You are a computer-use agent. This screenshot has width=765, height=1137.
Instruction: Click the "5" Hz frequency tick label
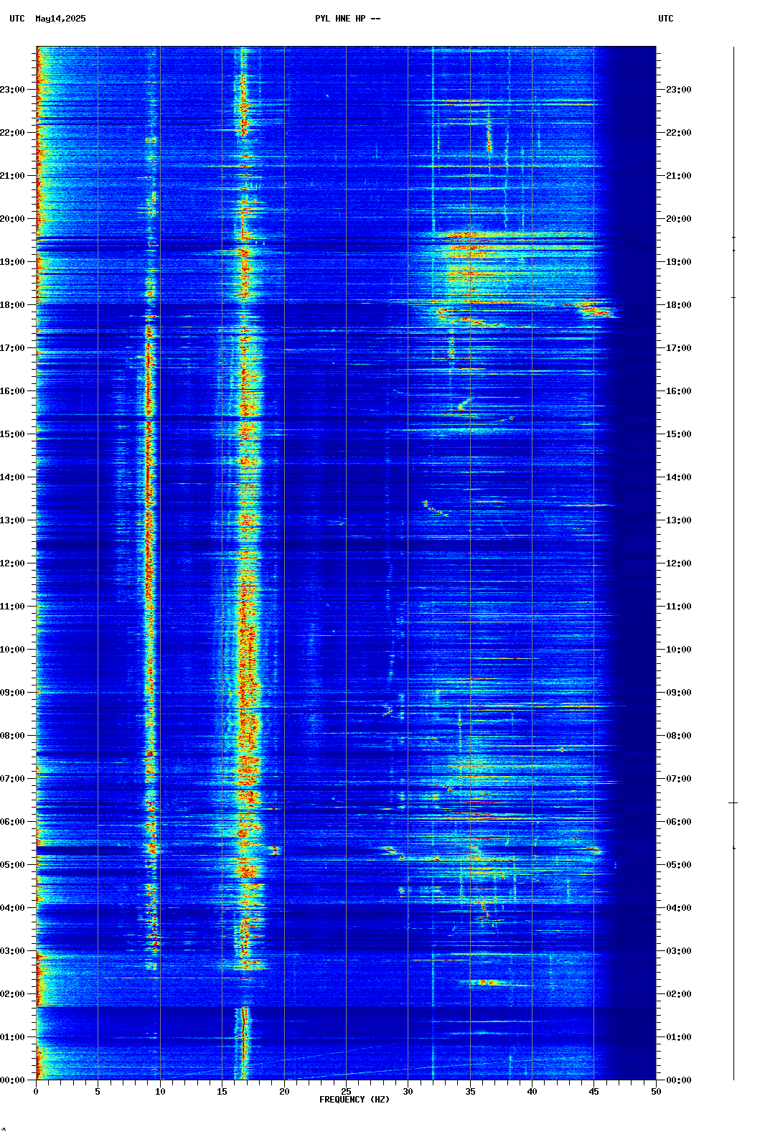point(98,1092)
